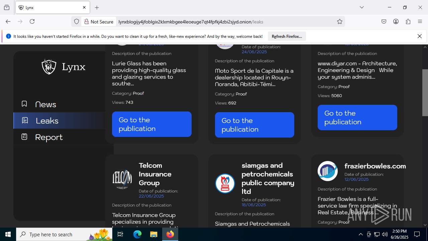The height and width of the screenshot is (241, 428).
Task: Click Views: 692 on Moto Sport card
Action: pos(226,103)
